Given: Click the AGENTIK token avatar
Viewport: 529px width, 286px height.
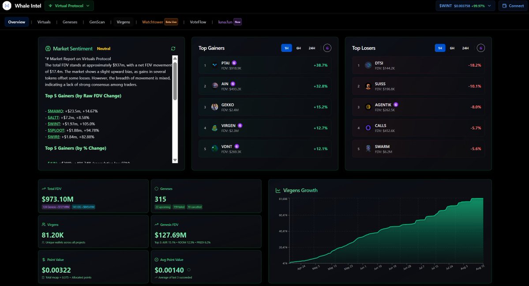Looking at the screenshot, I should pyautogui.click(x=368, y=107).
